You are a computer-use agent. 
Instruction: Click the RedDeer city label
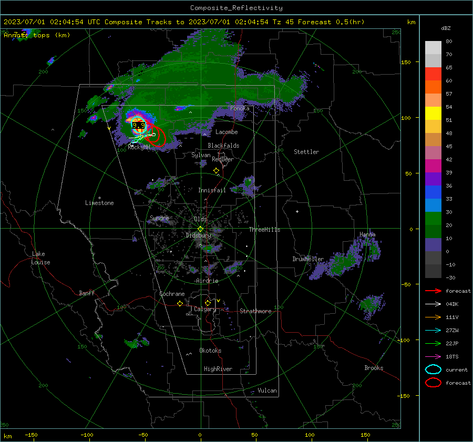pyautogui.click(x=223, y=159)
